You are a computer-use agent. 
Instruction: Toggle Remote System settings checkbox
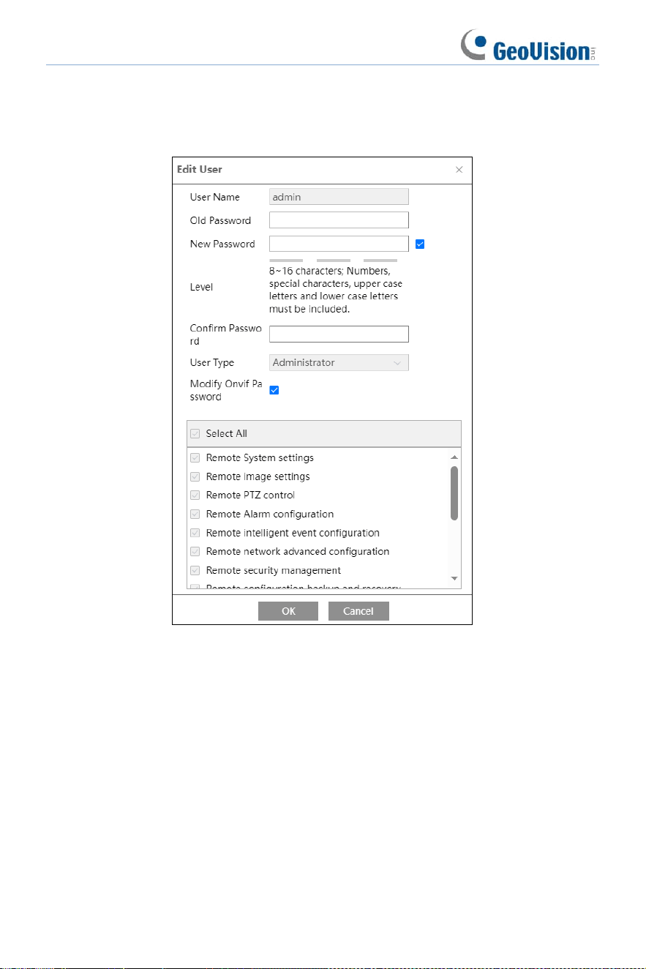pyautogui.click(x=195, y=458)
